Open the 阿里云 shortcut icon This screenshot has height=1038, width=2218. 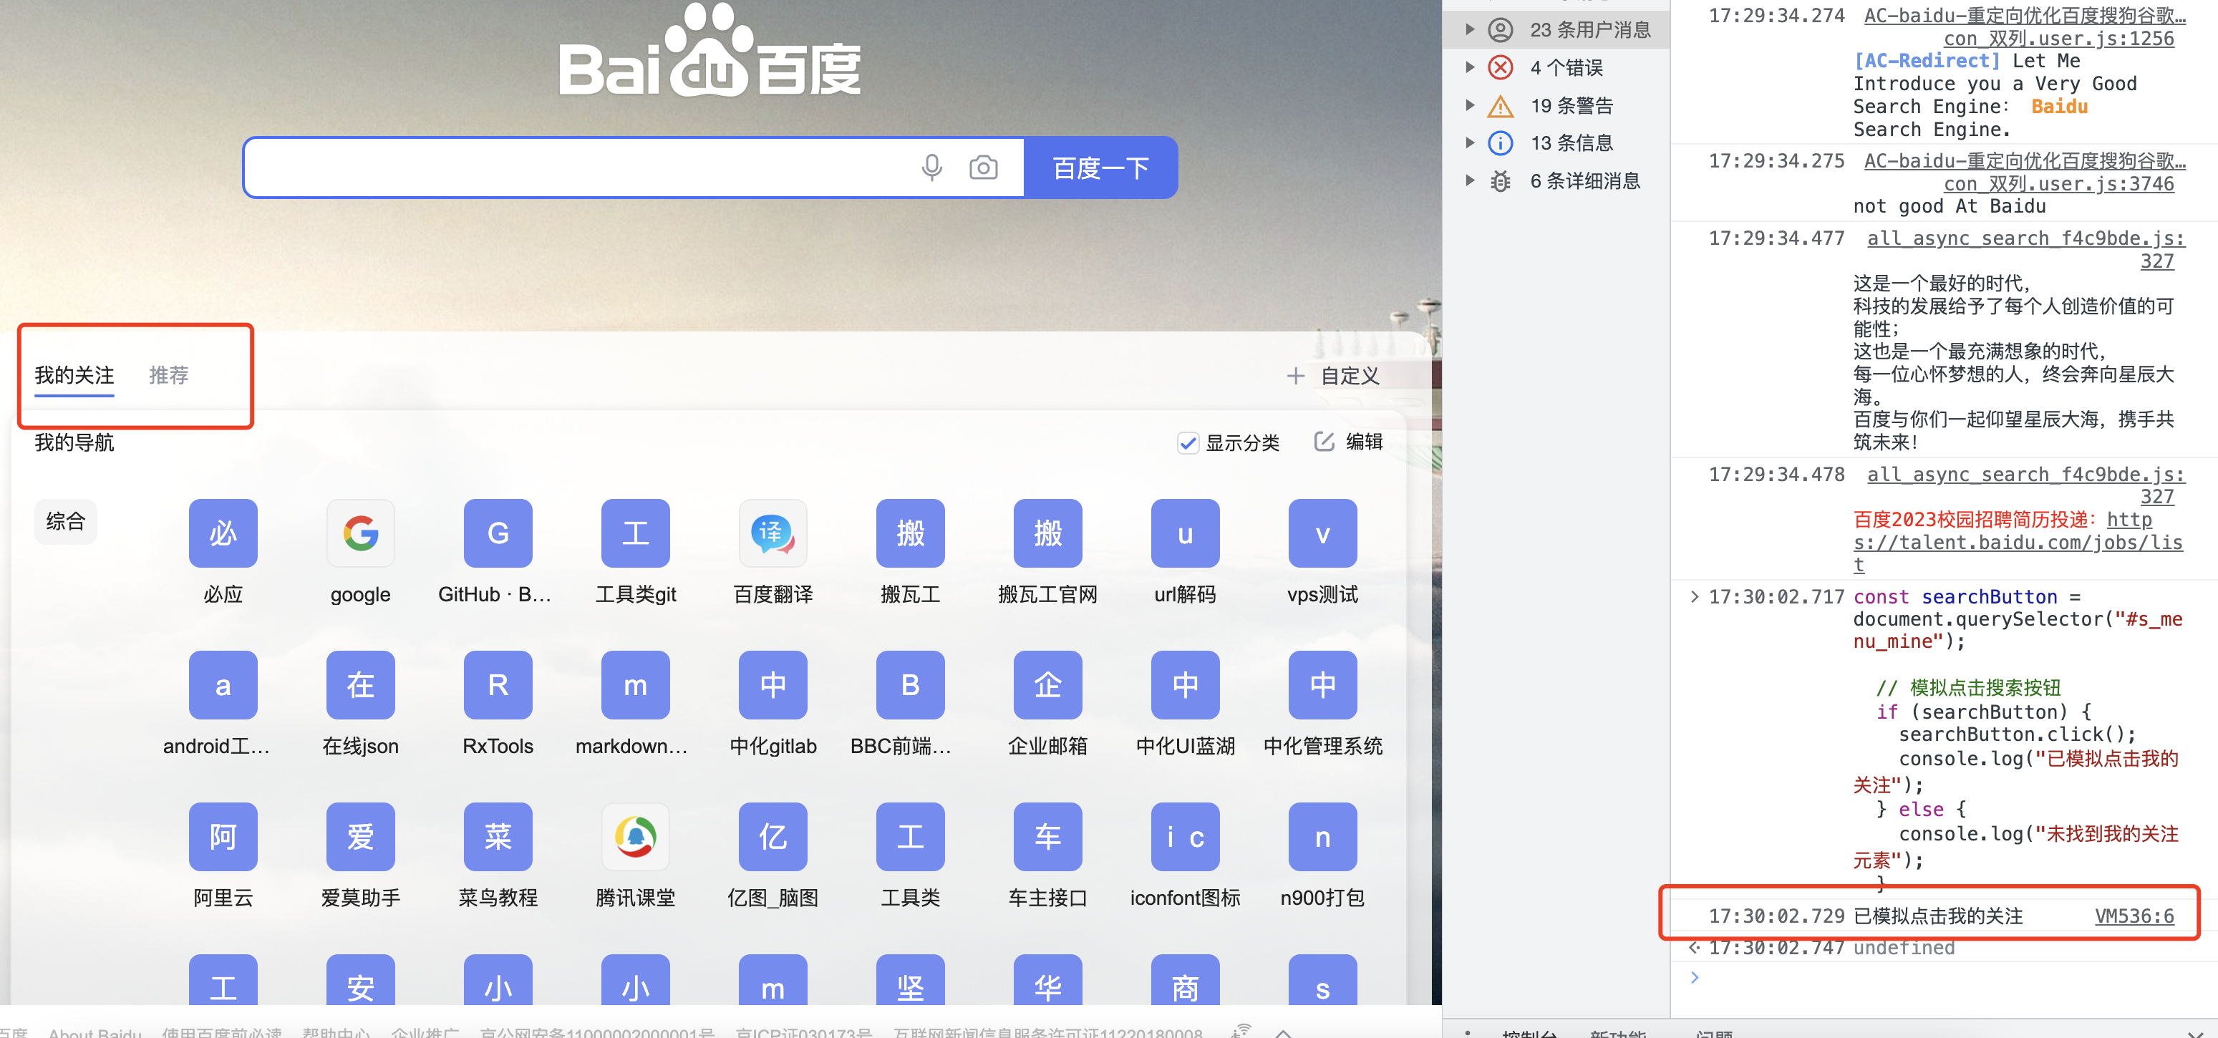[x=223, y=837]
